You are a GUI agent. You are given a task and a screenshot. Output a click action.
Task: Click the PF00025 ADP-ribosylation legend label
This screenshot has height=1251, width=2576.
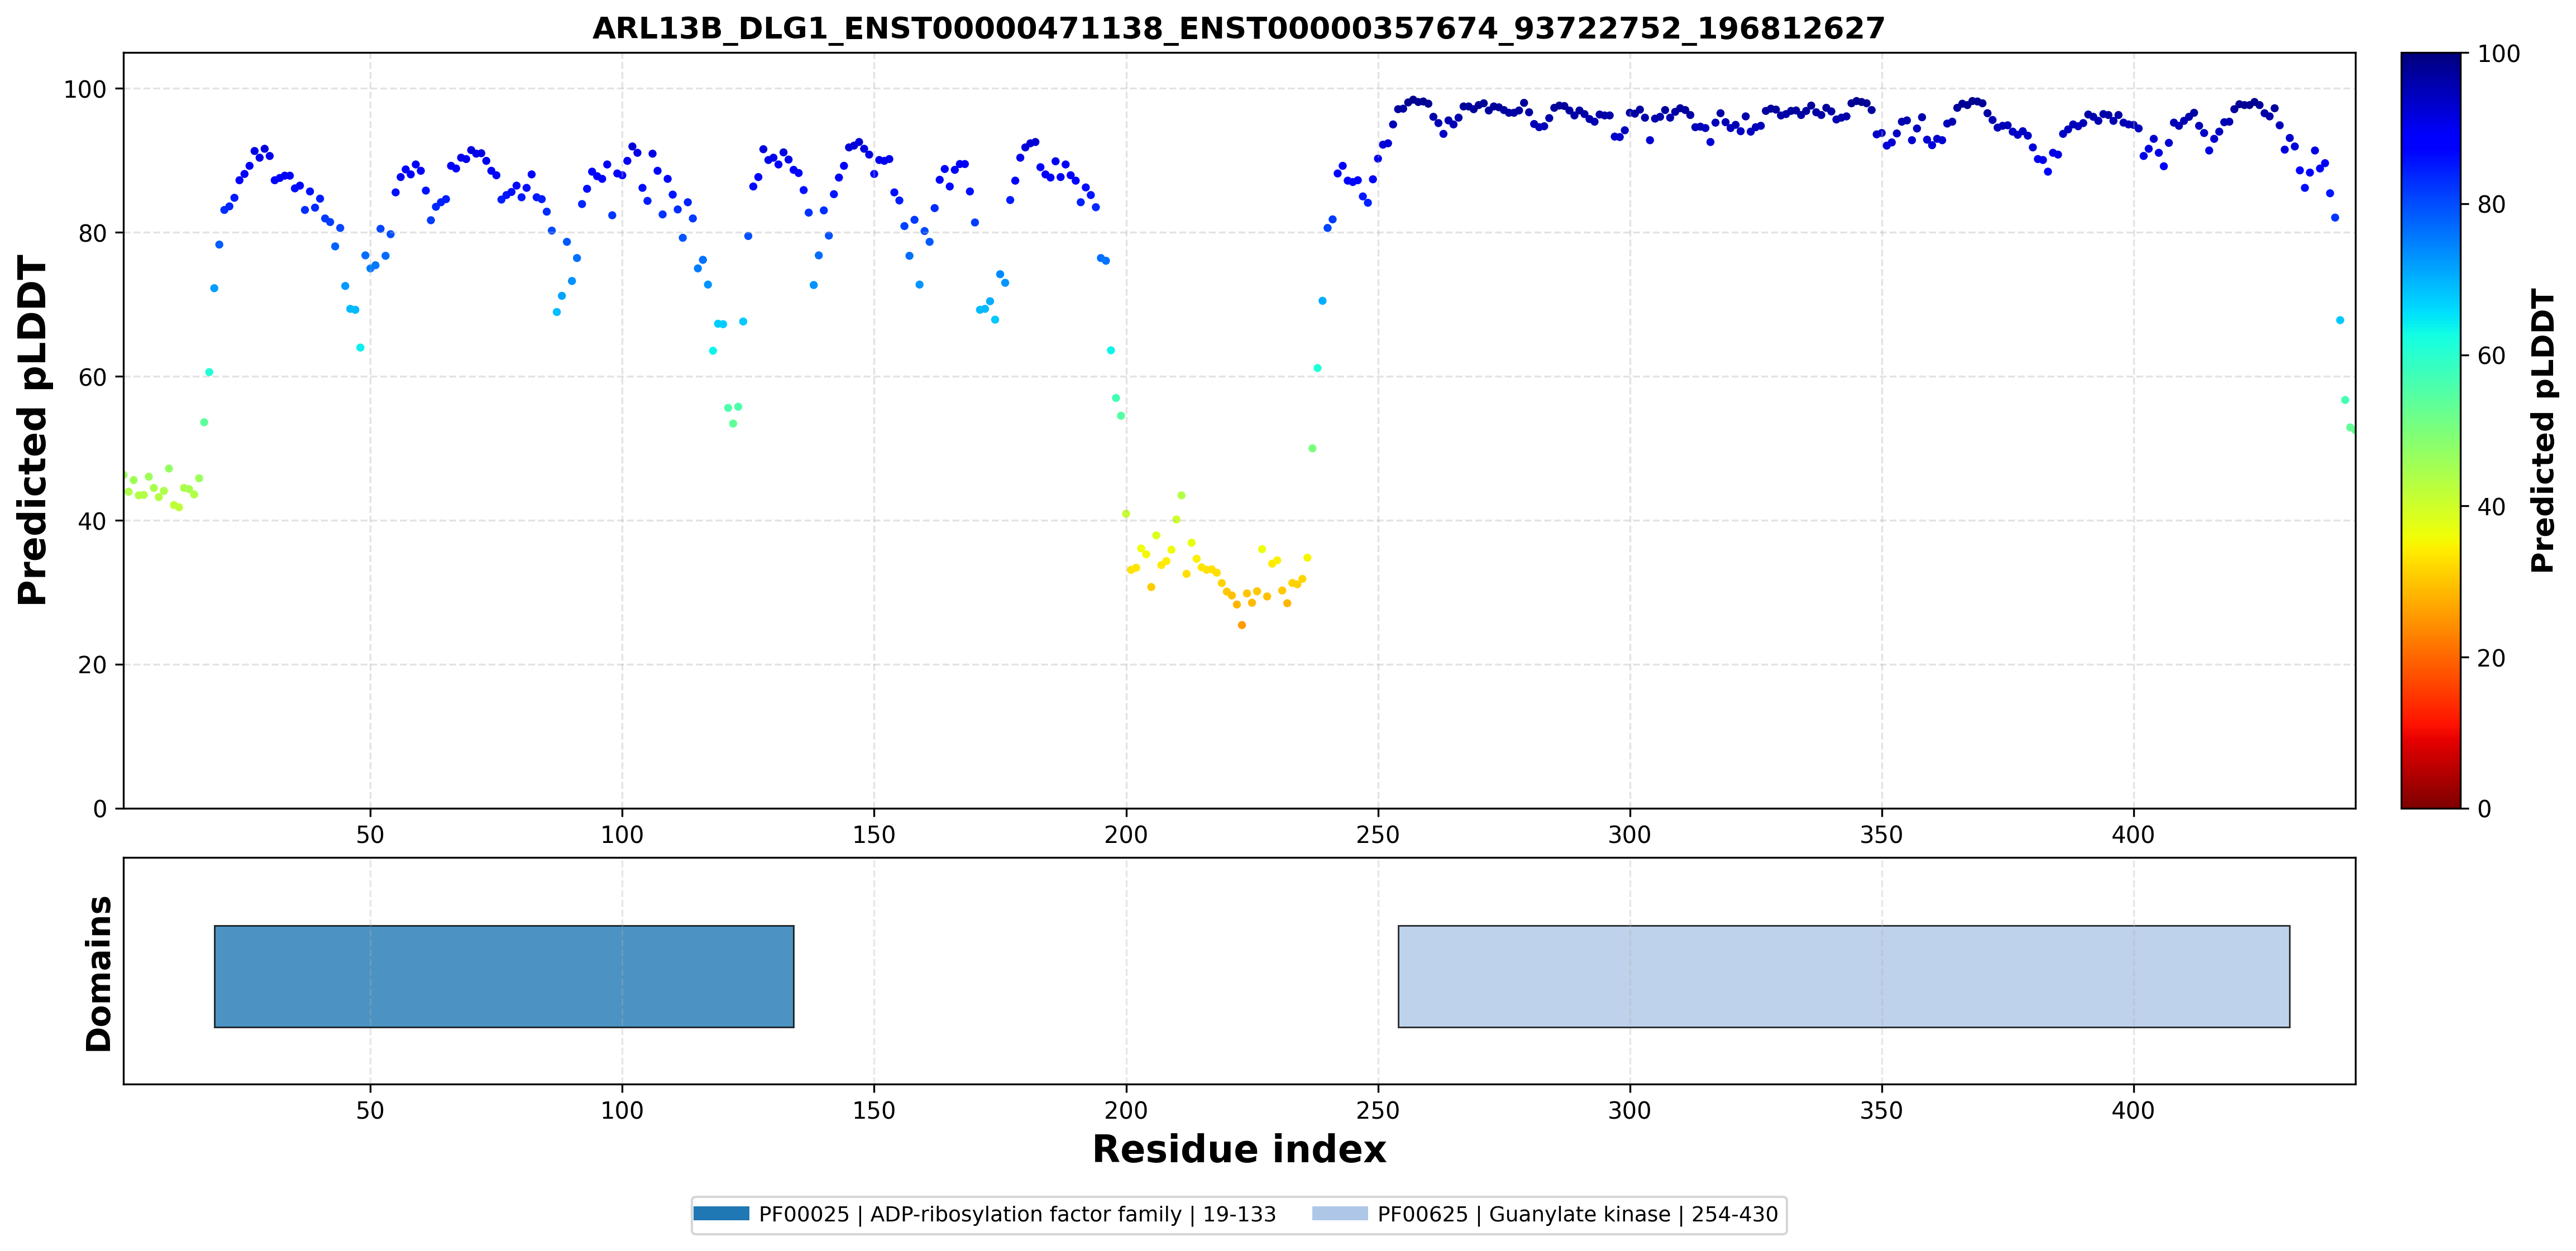point(1017,1214)
